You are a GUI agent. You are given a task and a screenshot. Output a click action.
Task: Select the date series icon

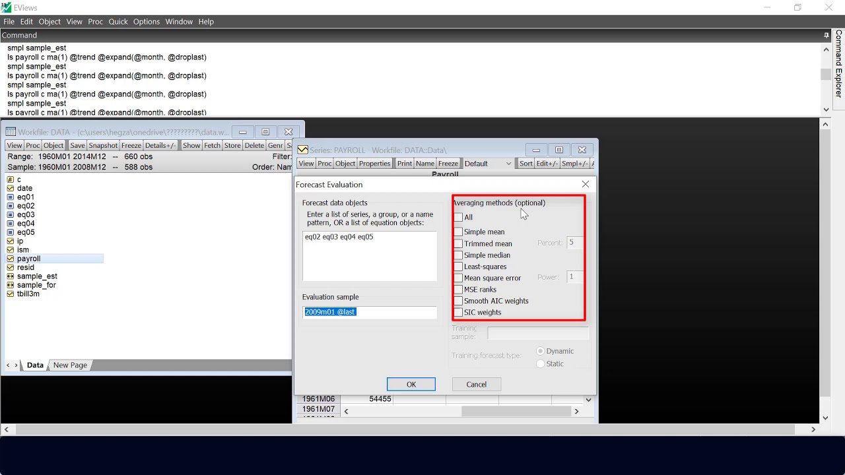11,188
